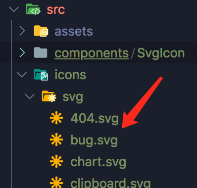Collapse the svg folder chevron
Viewport: 197px width, 188px height.
coord(30,96)
